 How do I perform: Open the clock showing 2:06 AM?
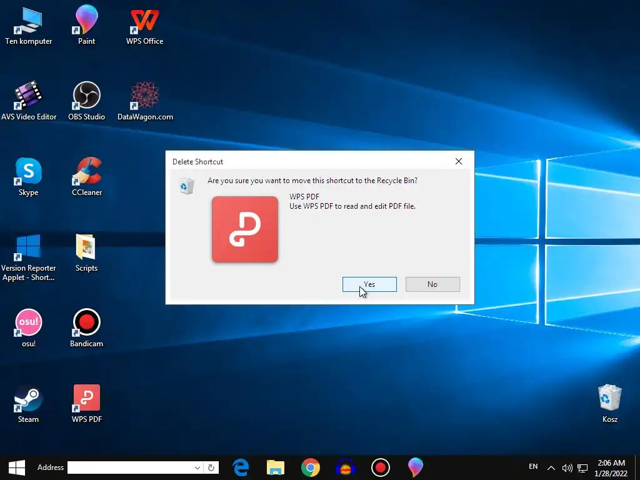click(x=611, y=467)
